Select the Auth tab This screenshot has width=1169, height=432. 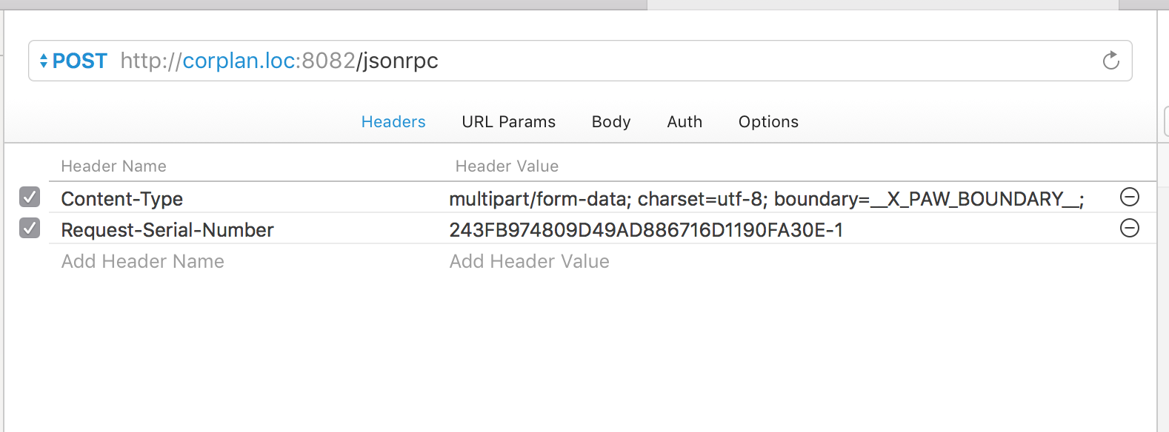[x=684, y=122]
